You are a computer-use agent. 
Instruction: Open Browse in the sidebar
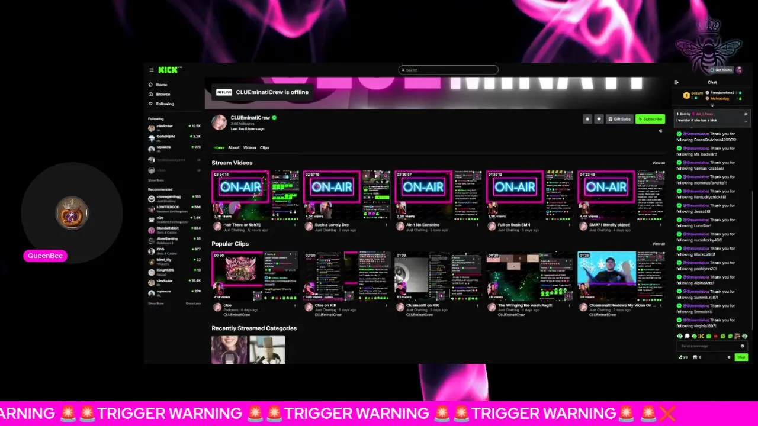pyautogui.click(x=163, y=94)
